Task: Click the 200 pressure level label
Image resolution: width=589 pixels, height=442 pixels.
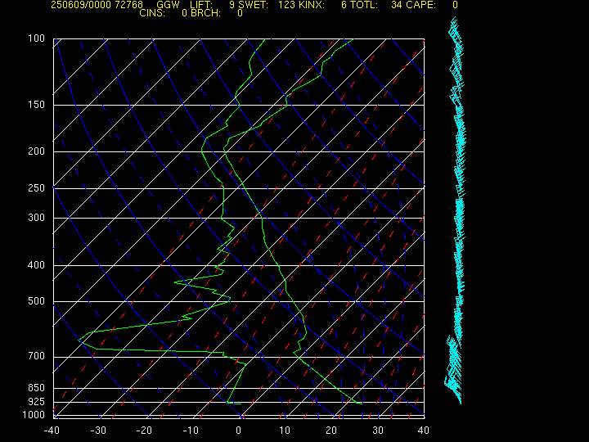Action: [x=37, y=151]
